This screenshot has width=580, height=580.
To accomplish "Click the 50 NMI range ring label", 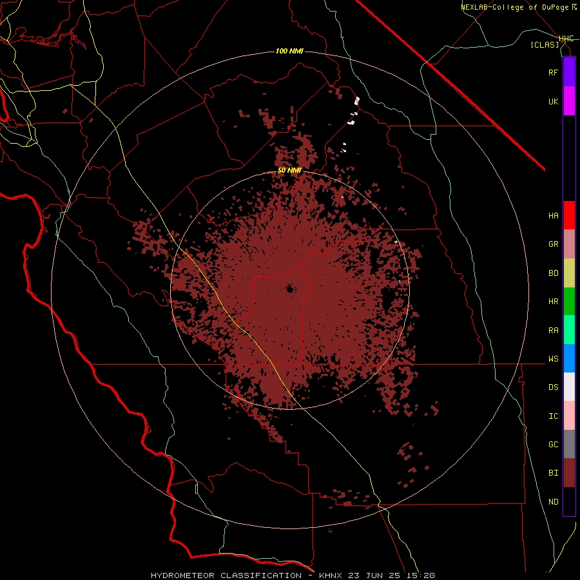I will tap(289, 171).
